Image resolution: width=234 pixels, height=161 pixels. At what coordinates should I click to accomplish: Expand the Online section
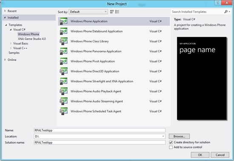coord(5,60)
